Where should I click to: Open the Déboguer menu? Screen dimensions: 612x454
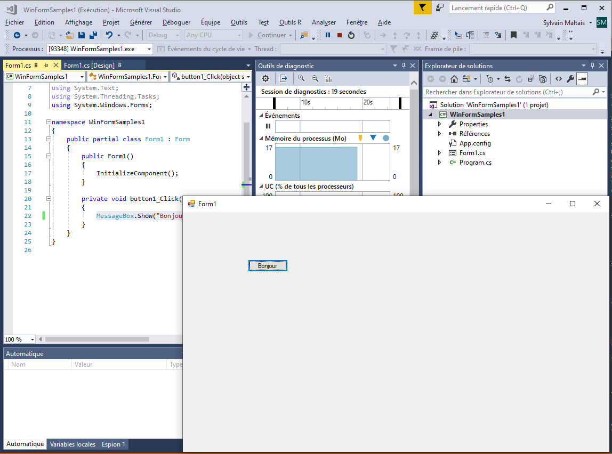tap(176, 22)
